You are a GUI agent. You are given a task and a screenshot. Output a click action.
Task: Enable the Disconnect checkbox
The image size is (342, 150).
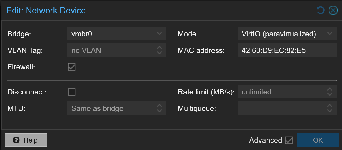click(x=72, y=92)
